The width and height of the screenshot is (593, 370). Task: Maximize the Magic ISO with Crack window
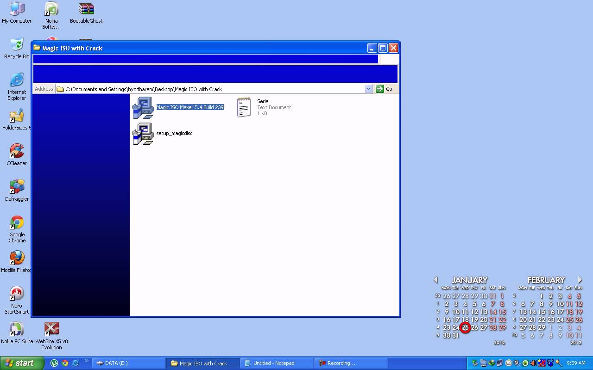pyautogui.click(x=383, y=48)
